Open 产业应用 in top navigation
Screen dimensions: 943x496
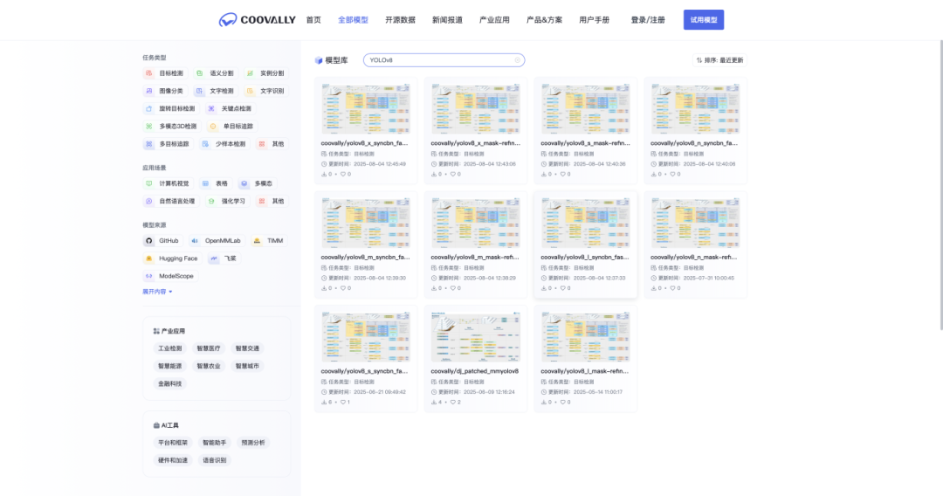pos(494,20)
